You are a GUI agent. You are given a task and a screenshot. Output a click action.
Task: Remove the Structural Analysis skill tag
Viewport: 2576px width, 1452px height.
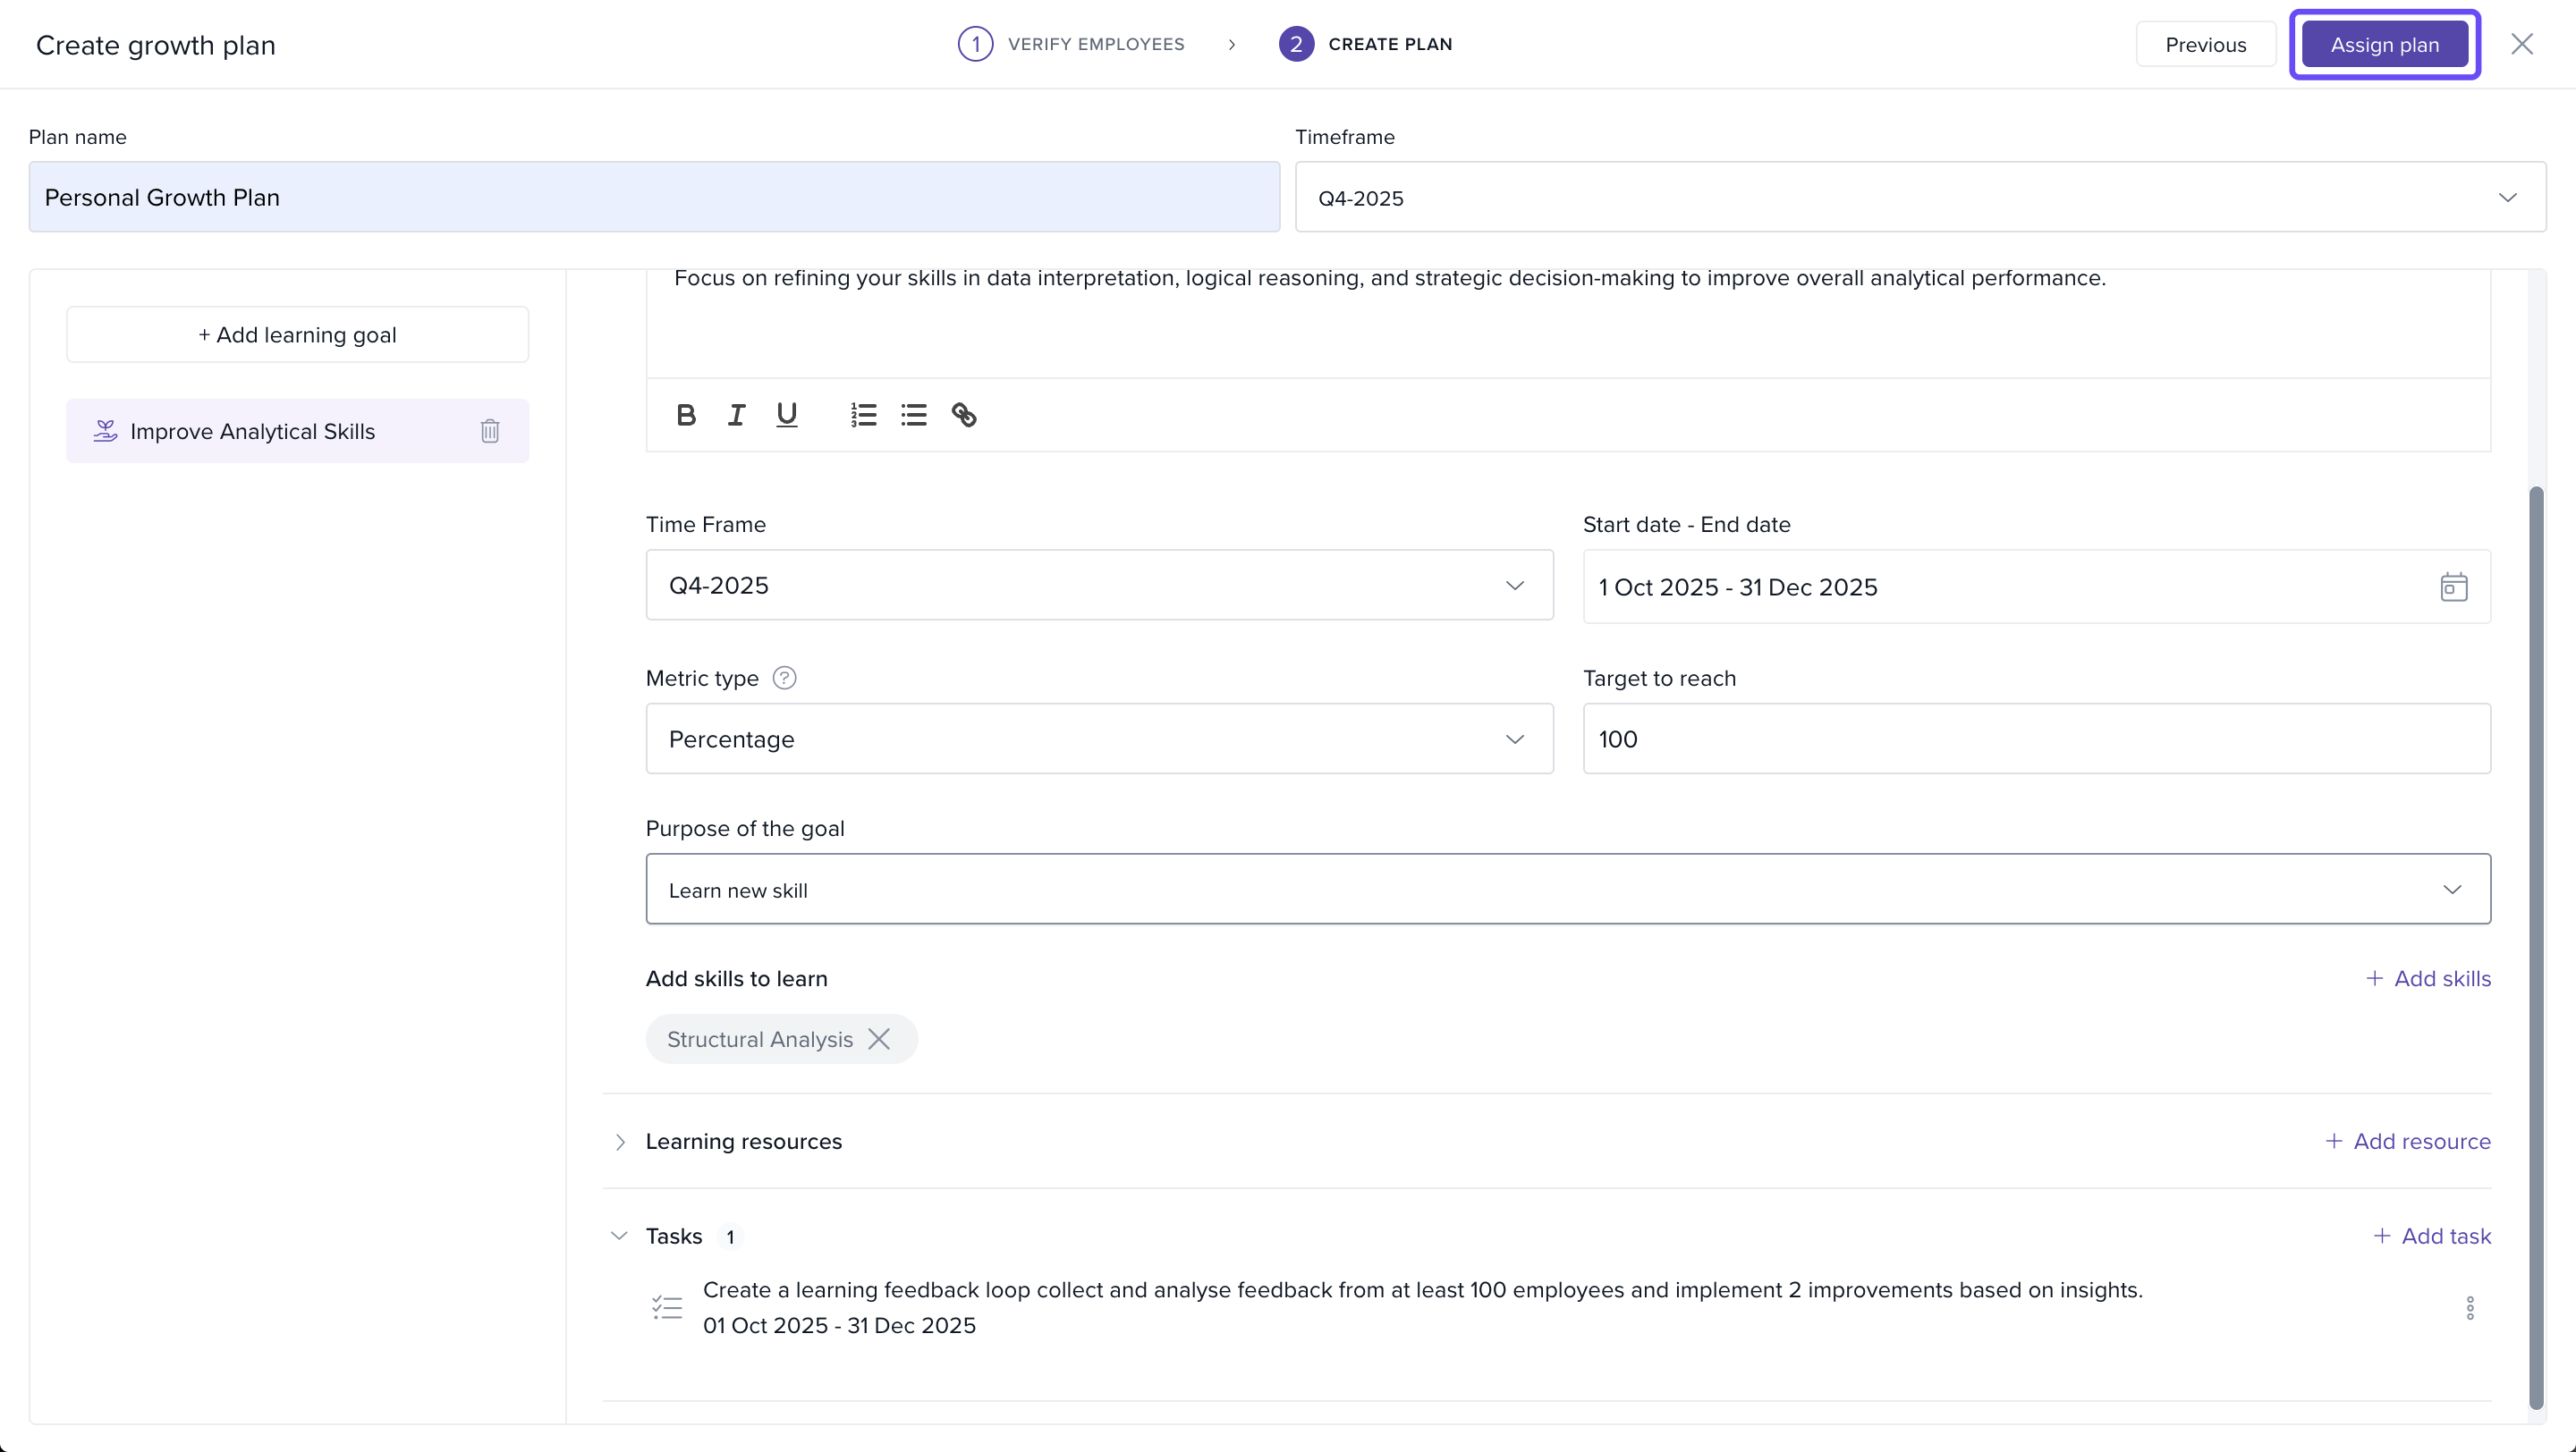click(879, 1039)
